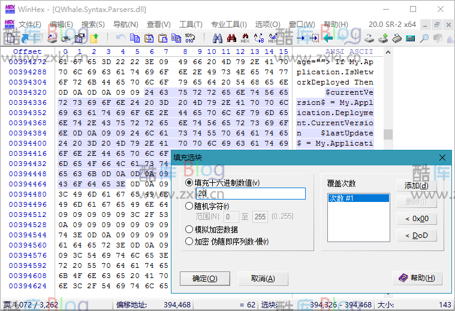Confirm with 确定(O) button

[x=205, y=279]
